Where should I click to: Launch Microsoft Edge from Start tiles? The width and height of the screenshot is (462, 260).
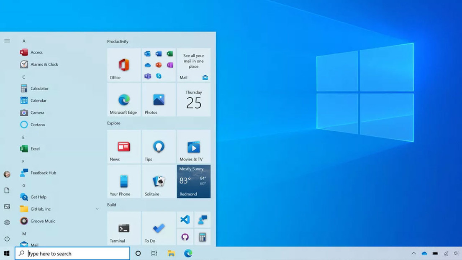[x=124, y=100]
